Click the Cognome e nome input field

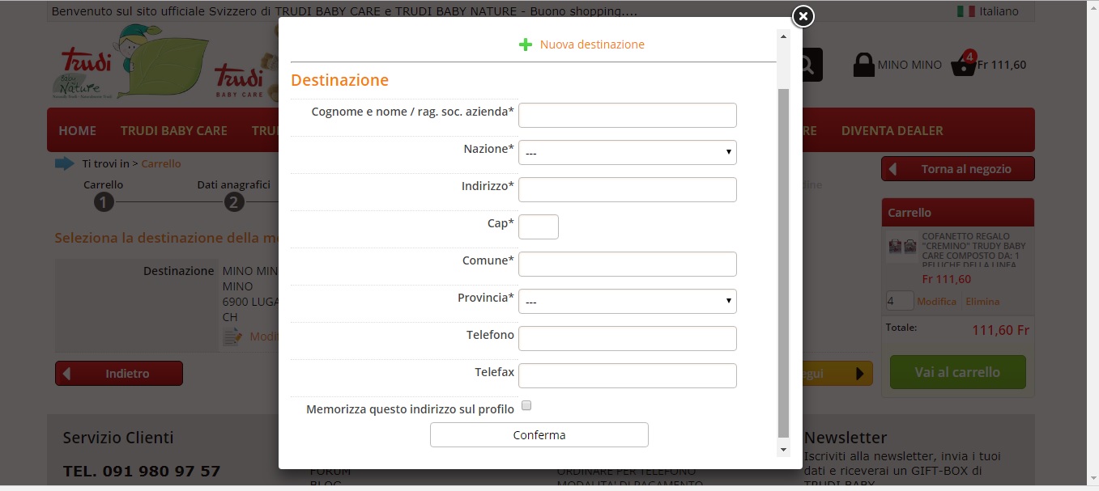[x=627, y=115]
